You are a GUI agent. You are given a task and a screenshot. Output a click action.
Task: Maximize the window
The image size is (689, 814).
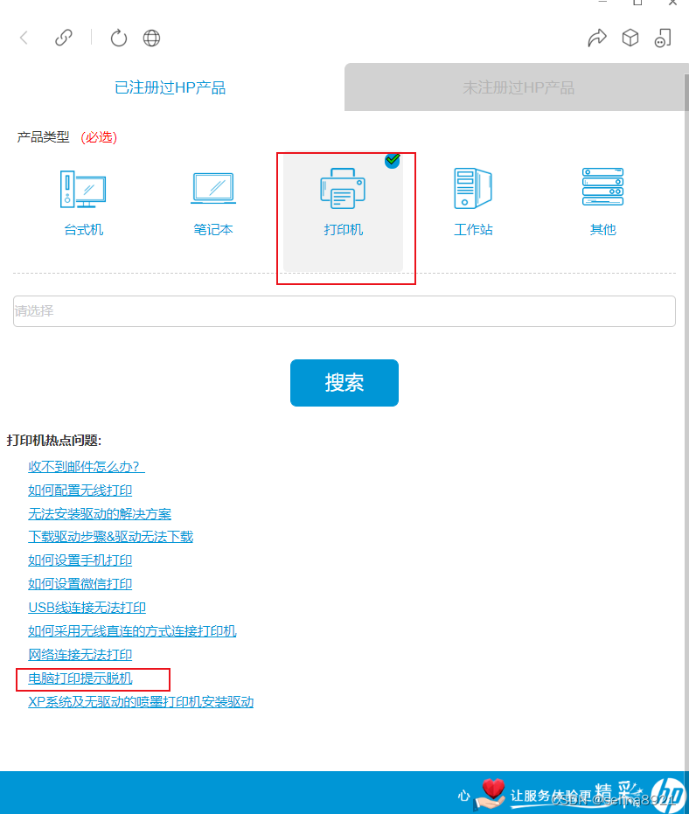pyautogui.click(x=637, y=3)
